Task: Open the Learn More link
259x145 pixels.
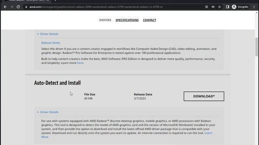Action: (x=208, y=133)
